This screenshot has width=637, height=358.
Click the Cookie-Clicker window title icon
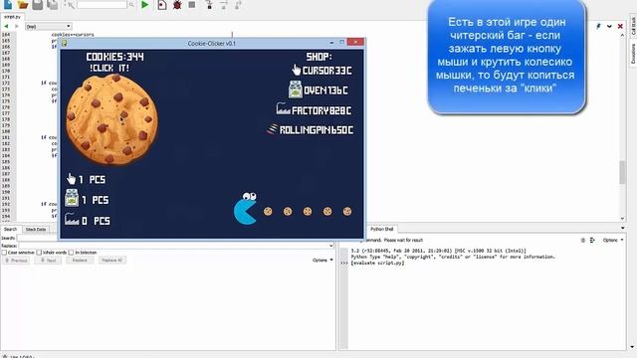point(64,43)
